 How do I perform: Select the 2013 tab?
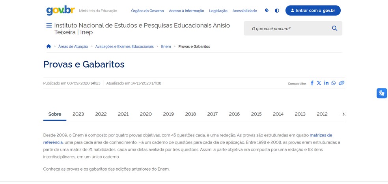pos(300,114)
